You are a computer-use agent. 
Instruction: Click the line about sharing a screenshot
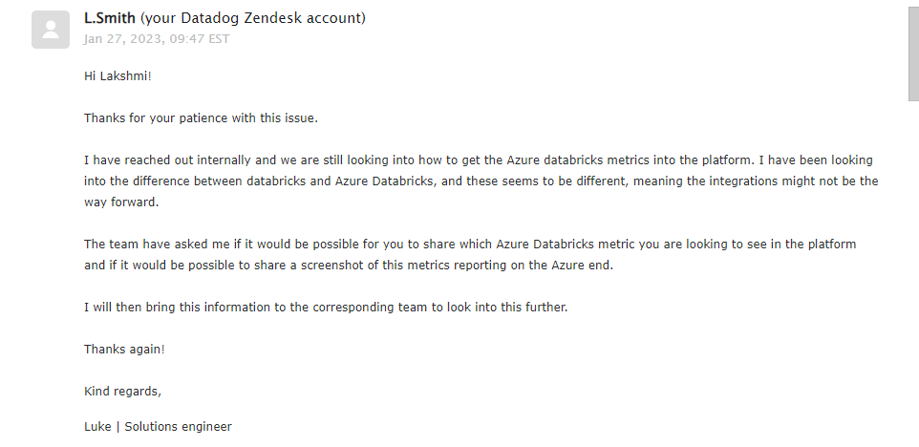pyautogui.click(x=348, y=265)
